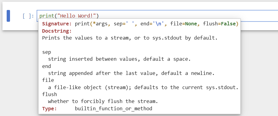
Task: Click "file=None" in the signature
Action: pos(183,24)
